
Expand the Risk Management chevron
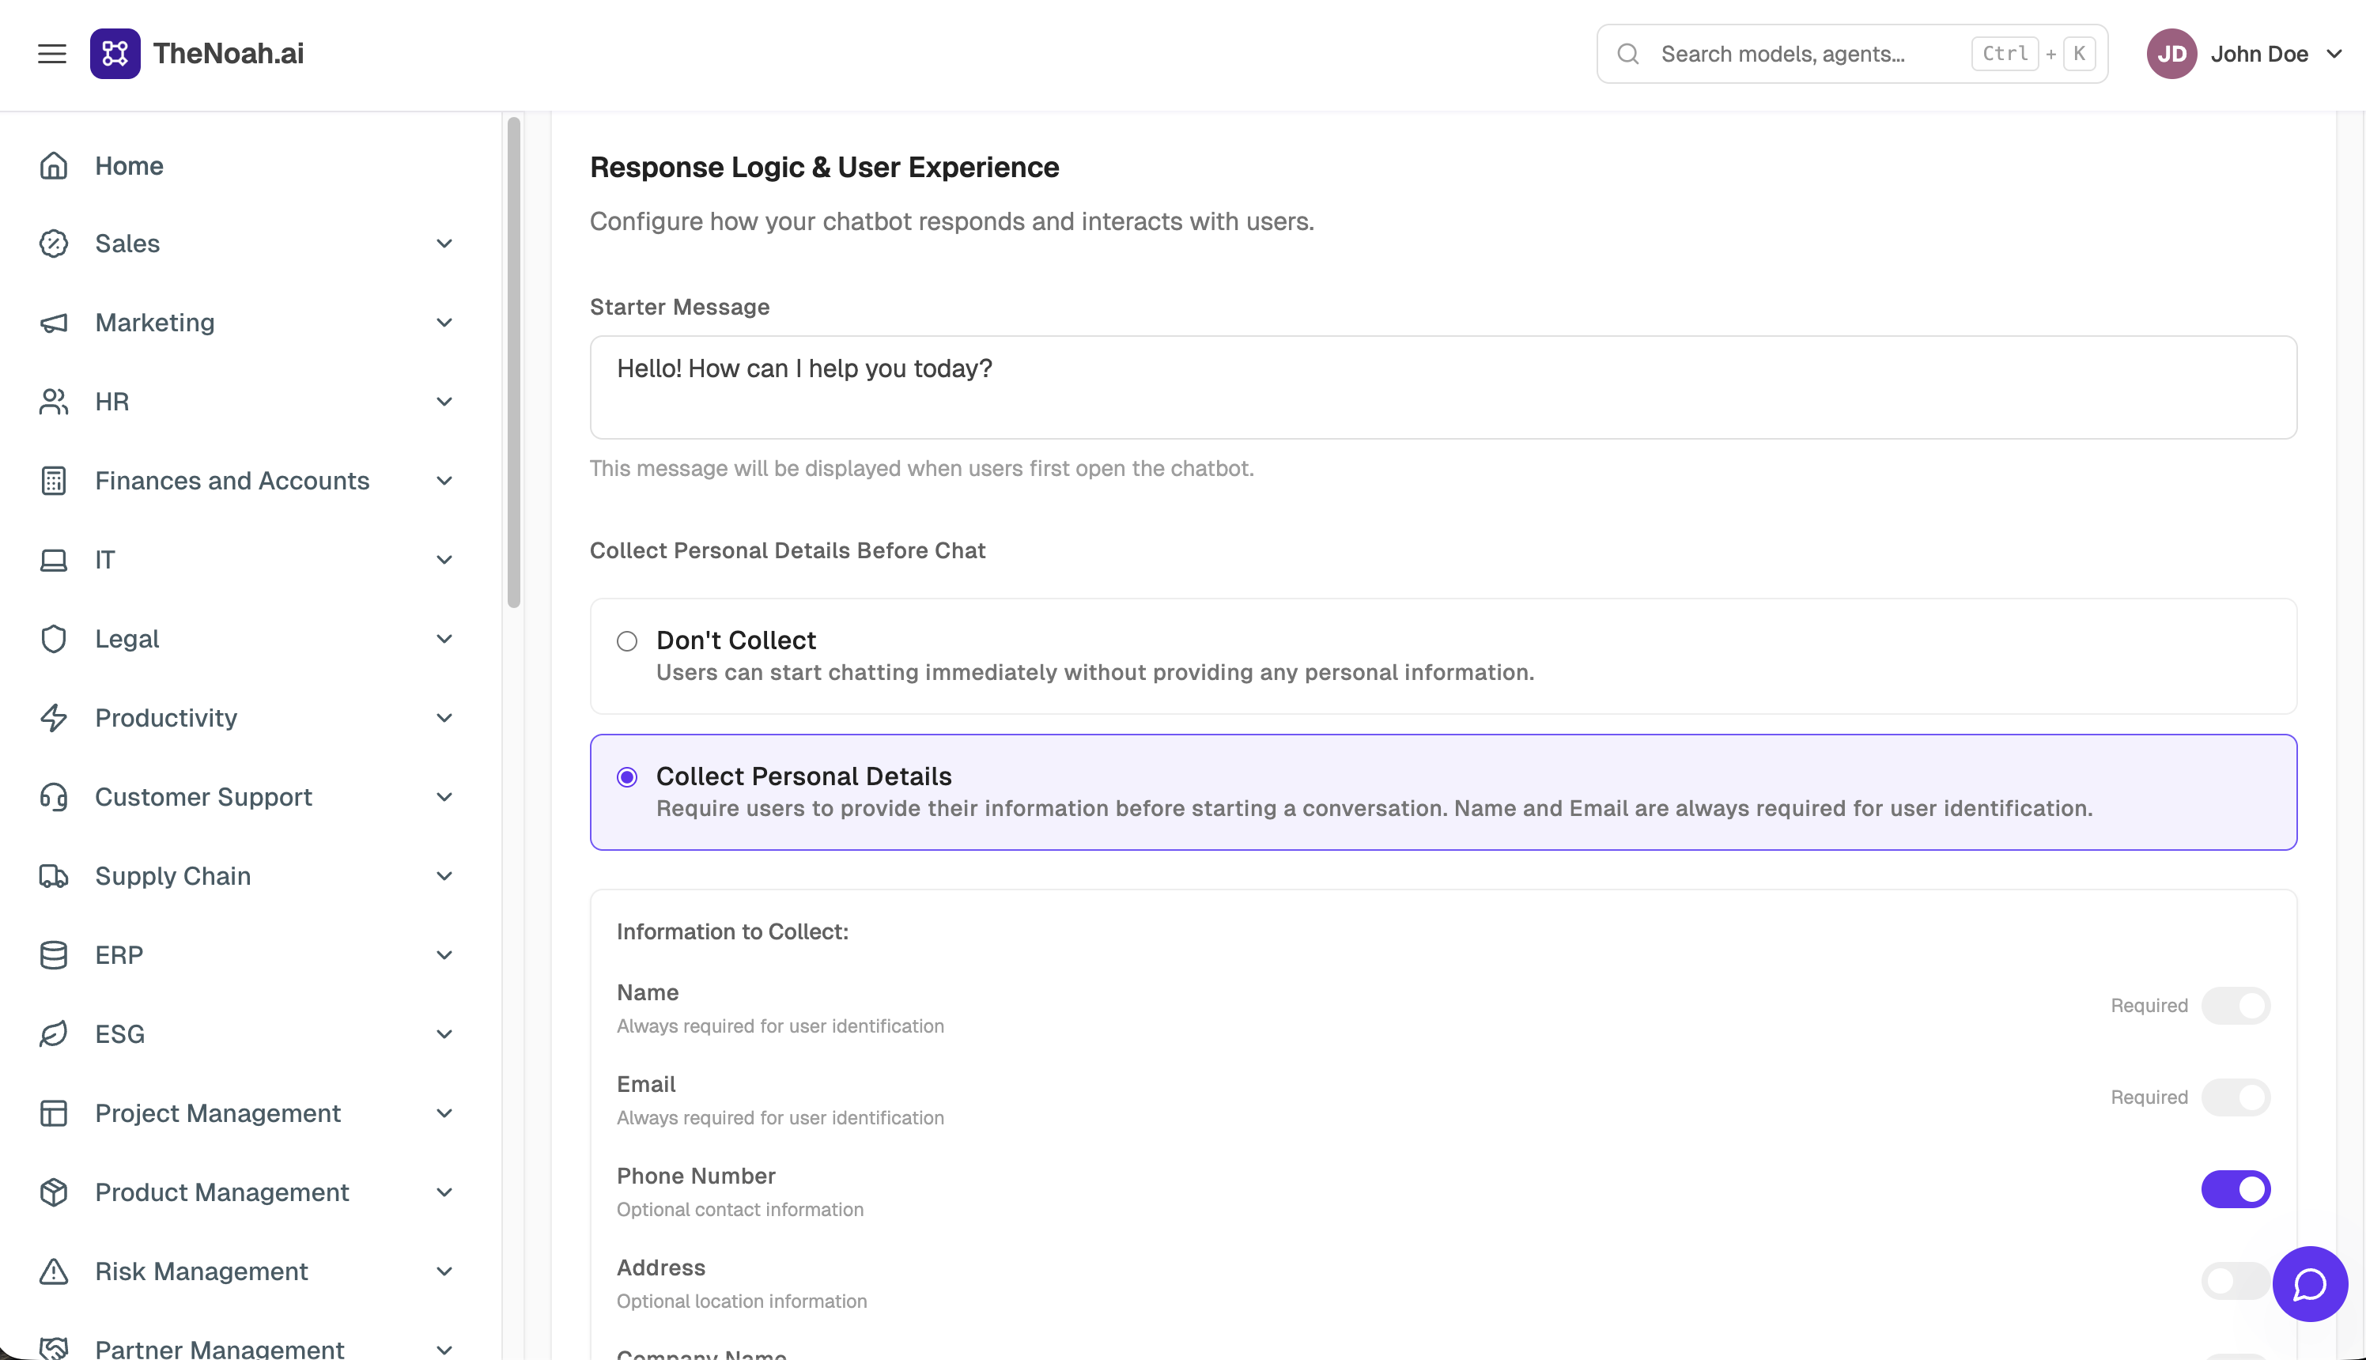pyautogui.click(x=444, y=1271)
